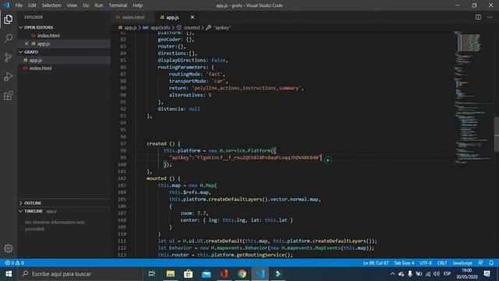Open the Source Control view
The width and height of the screenshot is (499, 281).
pos(9,57)
